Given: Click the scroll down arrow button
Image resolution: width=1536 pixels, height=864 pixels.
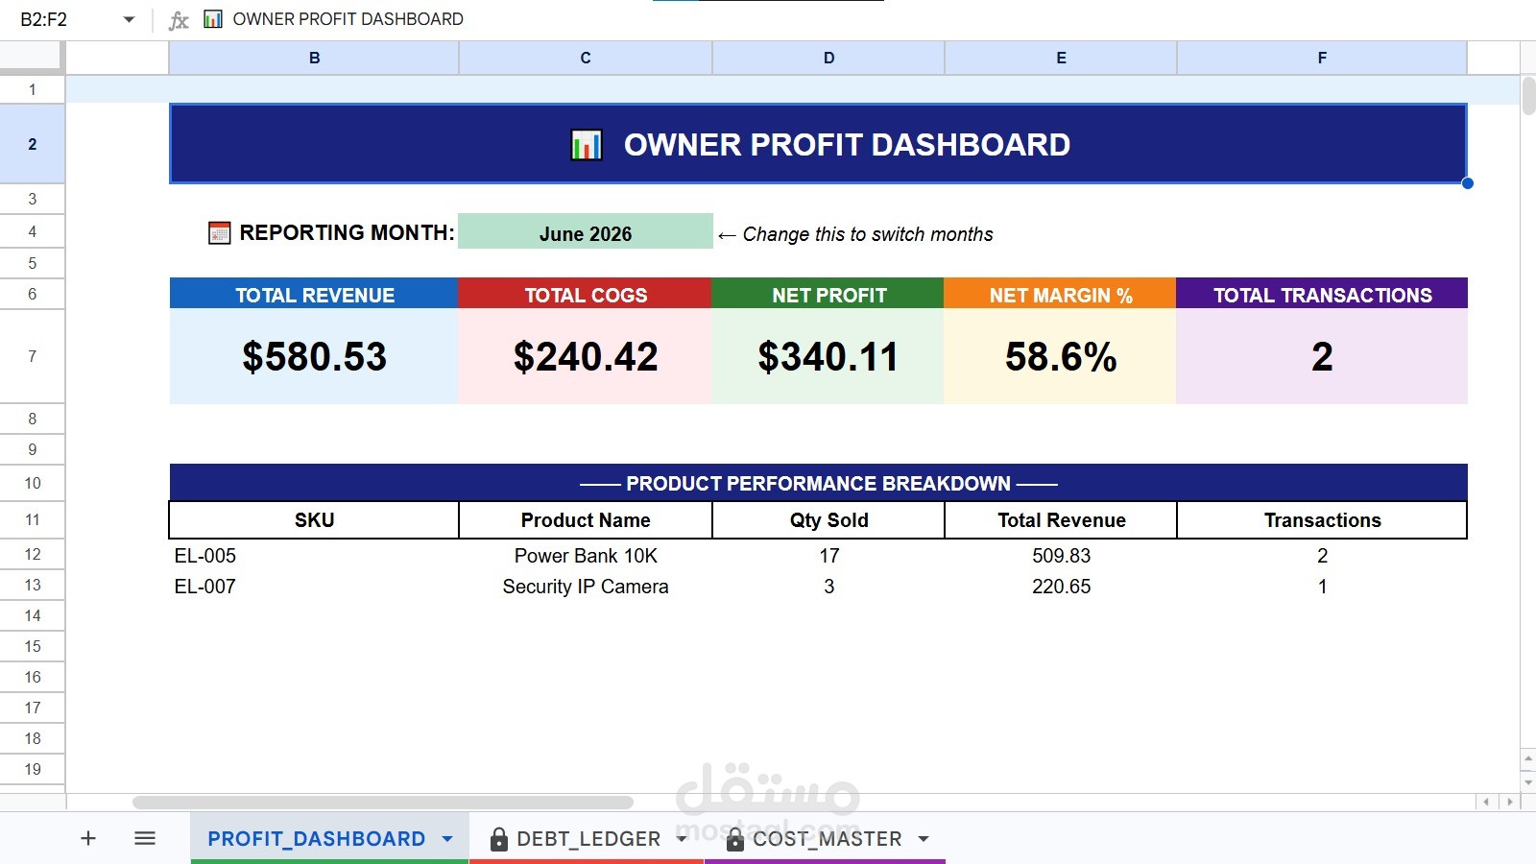Looking at the screenshot, I should tap(1528, 782).
